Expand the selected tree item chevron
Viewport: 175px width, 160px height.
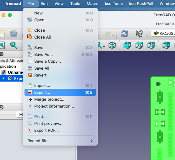[x=3, y=78]
